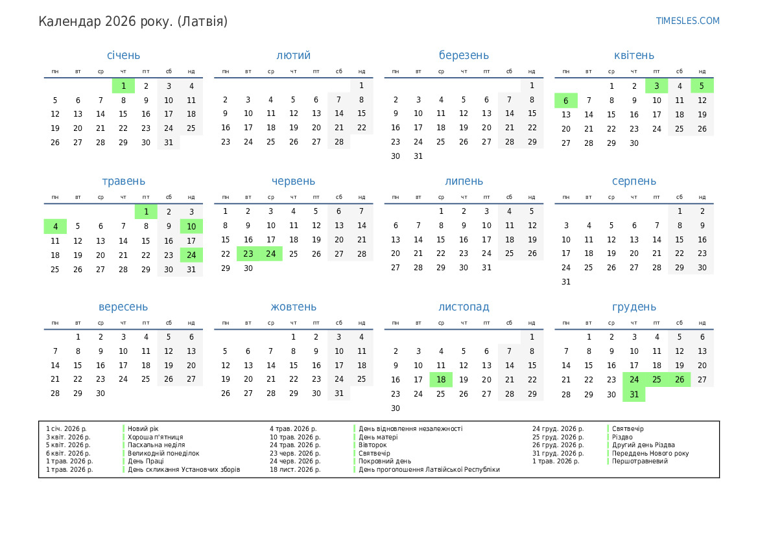The width and height of the screenshot is (758, 536).
Task: Select the листопад month heading
Action: click(464, 307)
